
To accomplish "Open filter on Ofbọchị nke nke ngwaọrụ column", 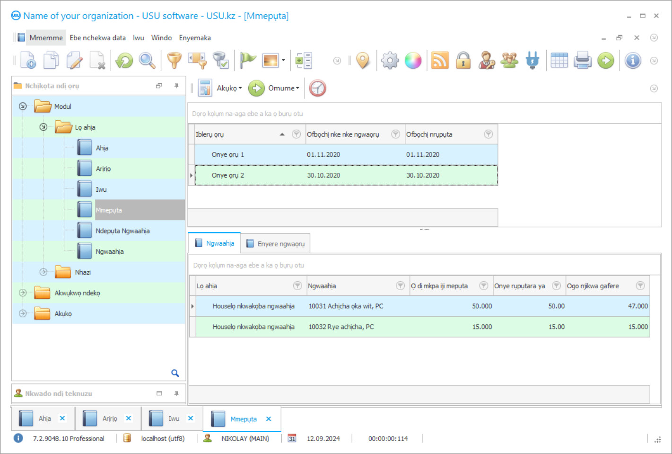I will coord(395,134).
